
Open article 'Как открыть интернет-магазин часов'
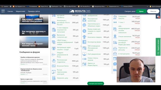34,42
